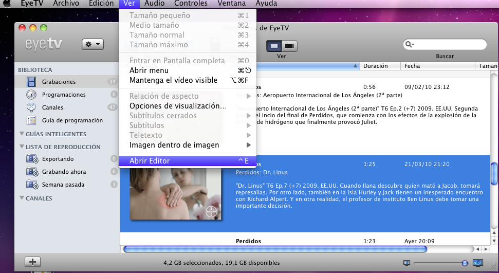
Task: Click the vertical scrollbar thumb
Action: (x=494, y=174)
